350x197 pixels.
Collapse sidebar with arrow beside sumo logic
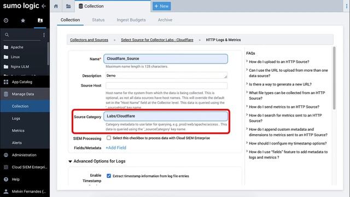click(44, 6)
